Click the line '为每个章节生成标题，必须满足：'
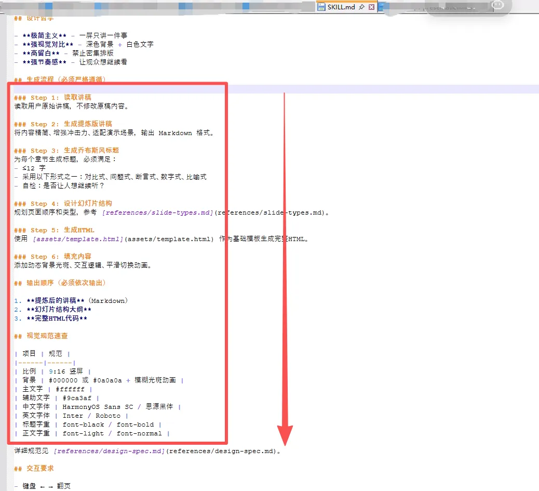 point(65,159)
